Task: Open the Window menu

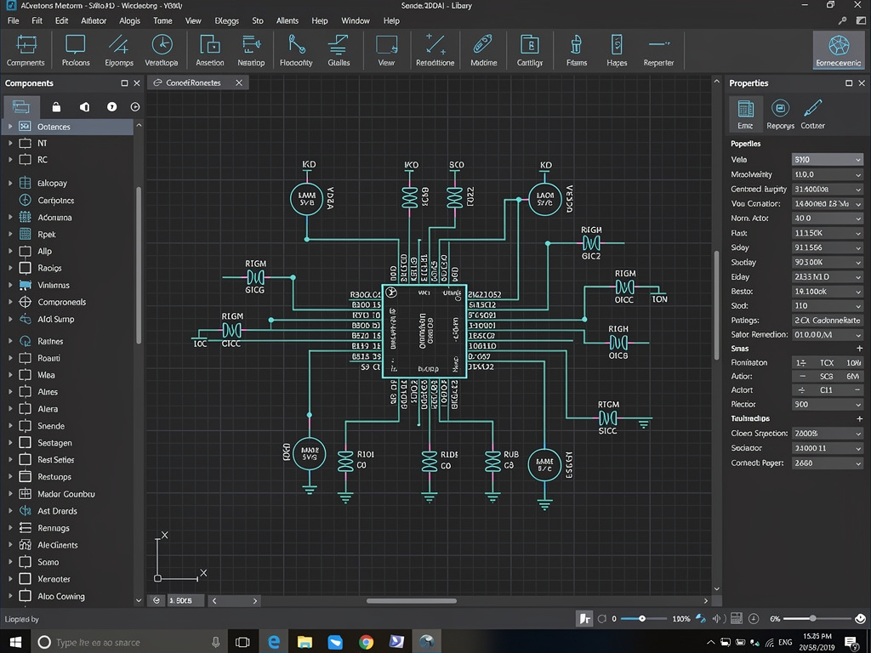Action: point(356,20)
